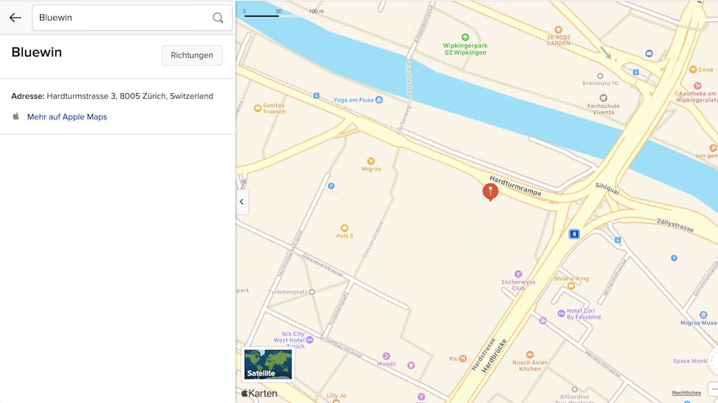The image size is (718, 403).
Task: Open the Sanitas Troesch map marker
Action: (x=257, y=109)
